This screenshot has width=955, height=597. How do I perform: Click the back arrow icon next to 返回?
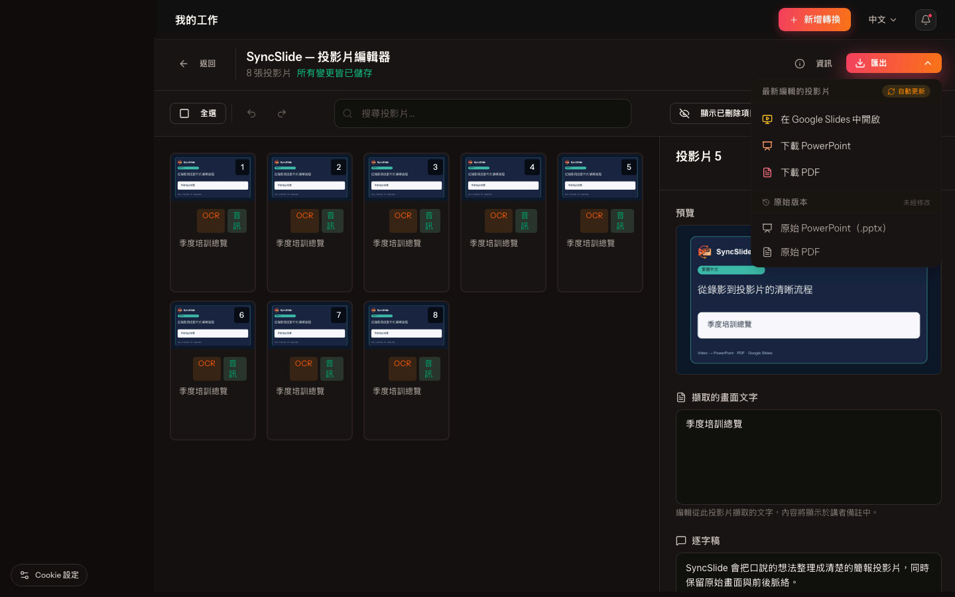tap(184, 64)
